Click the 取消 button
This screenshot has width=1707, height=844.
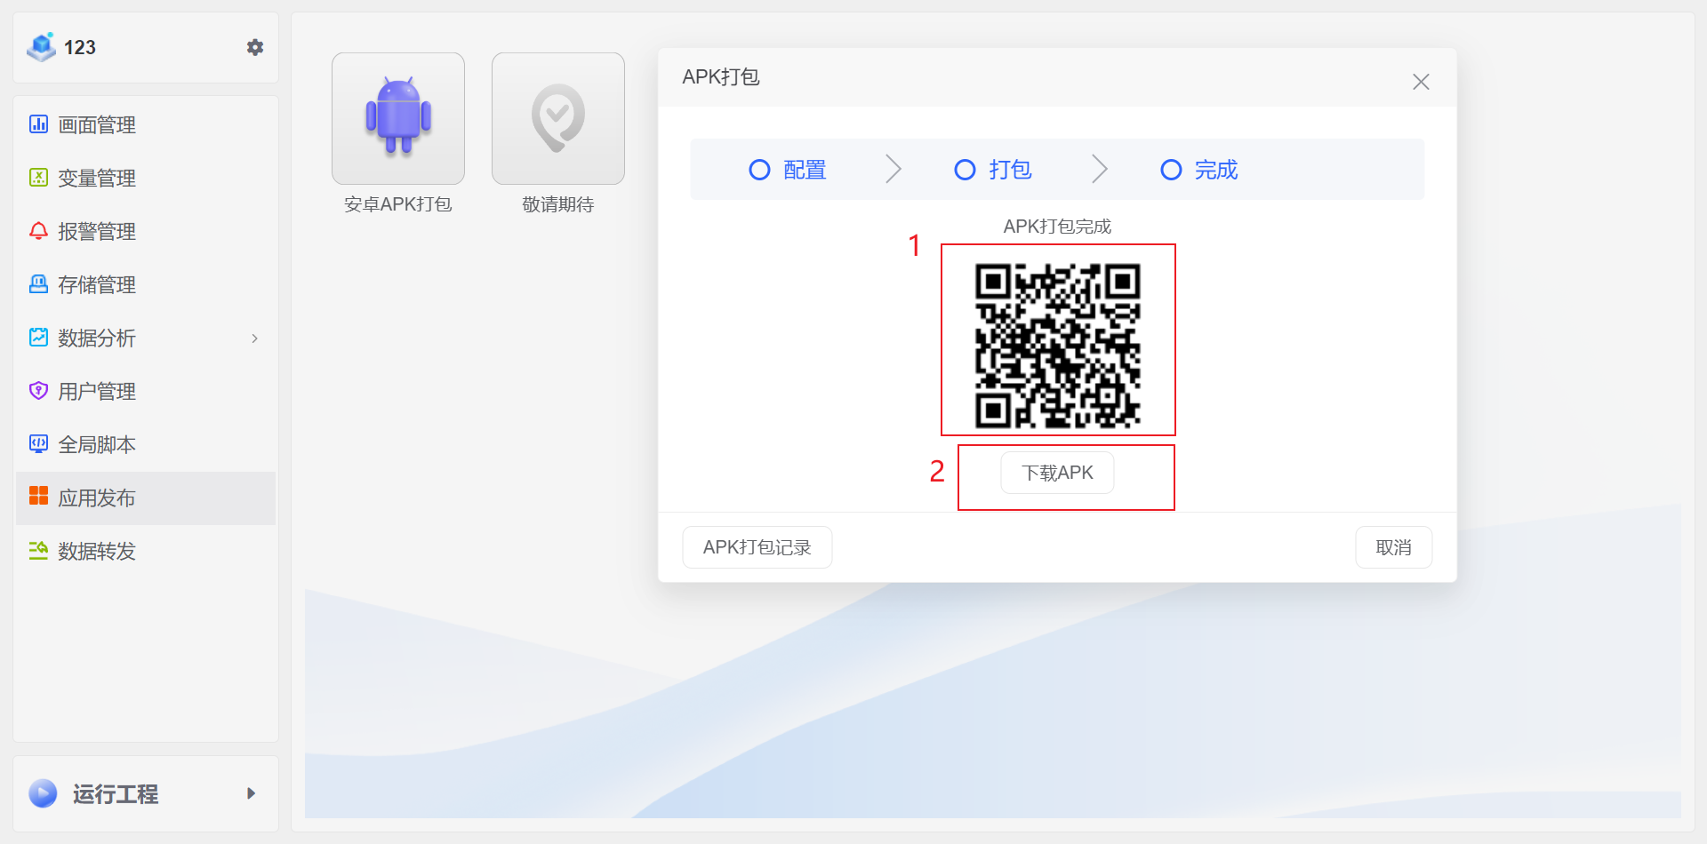point(1393,547)
